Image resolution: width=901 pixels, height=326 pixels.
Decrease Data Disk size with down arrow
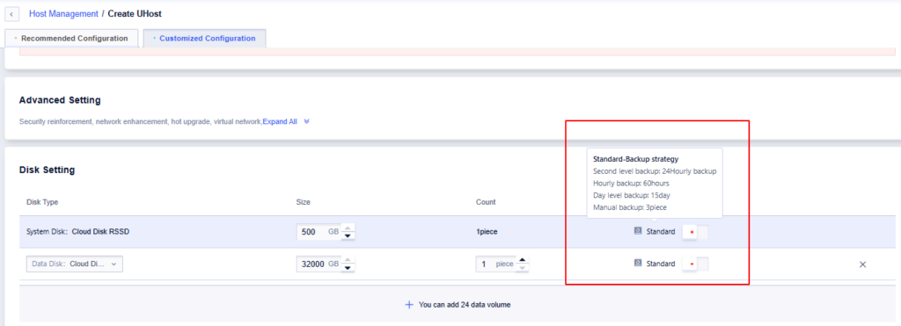(x=348, y=267)
